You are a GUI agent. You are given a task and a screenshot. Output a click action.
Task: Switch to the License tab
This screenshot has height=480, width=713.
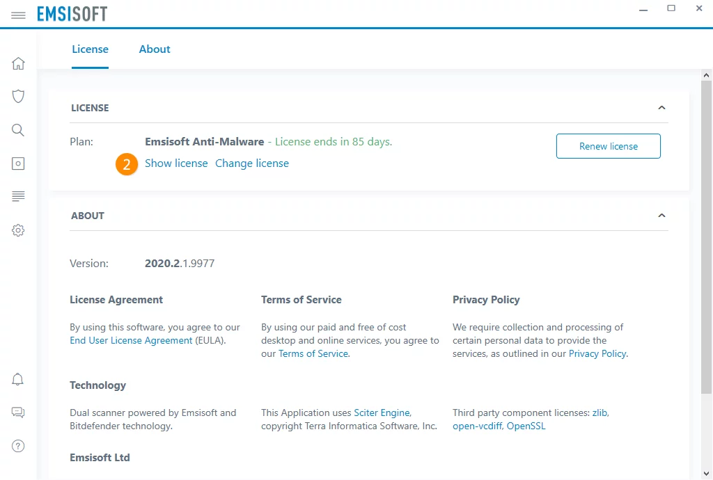90,49
